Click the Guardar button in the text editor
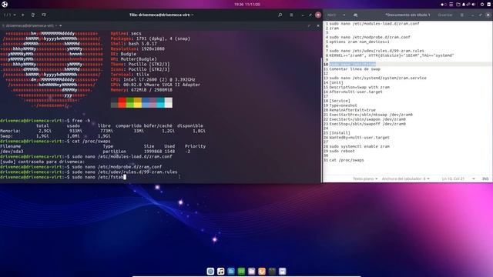The width and height of the screenshot is (493, 277). coord(445,15)
